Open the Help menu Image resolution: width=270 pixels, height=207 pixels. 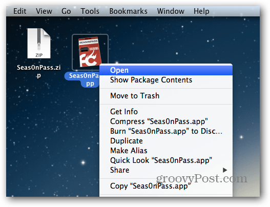pos(201,11)
